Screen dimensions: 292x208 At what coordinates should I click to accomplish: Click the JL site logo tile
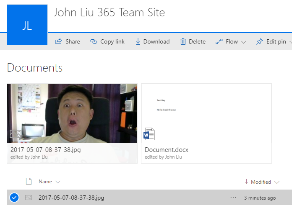coord(27,25)
